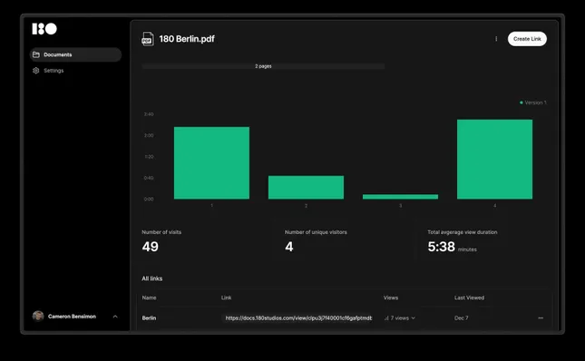Click the Create Link button
Viewport: 585px width, 361px height.
(527, 39)
